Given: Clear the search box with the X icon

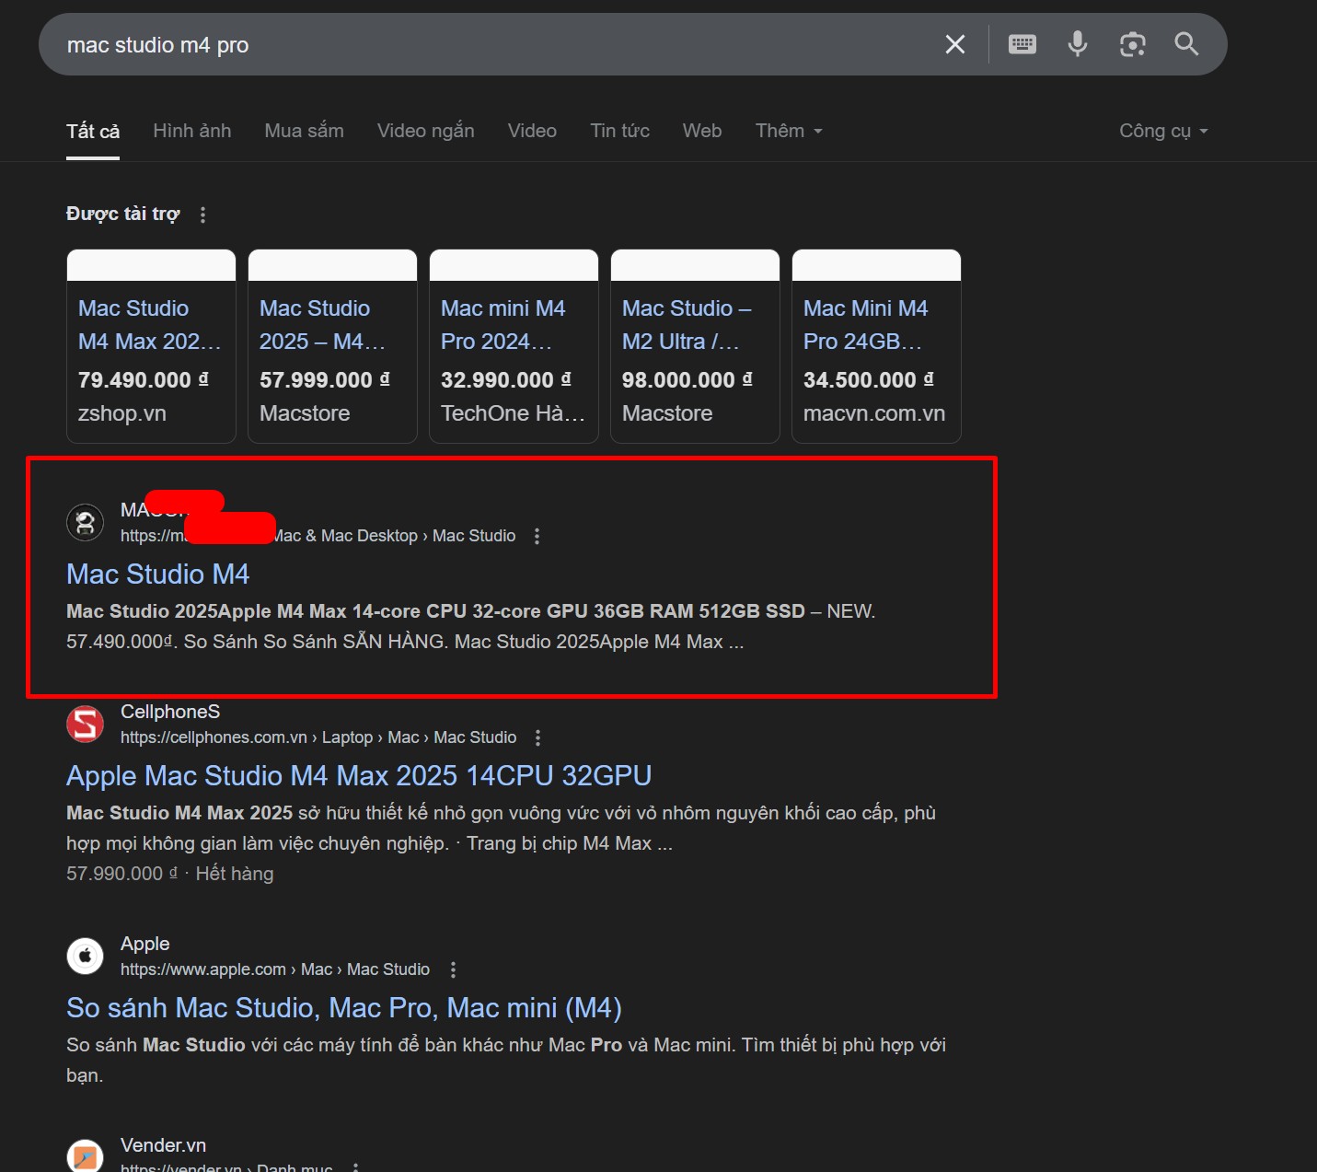Looking at the screenshot, I should click(955, 44).
